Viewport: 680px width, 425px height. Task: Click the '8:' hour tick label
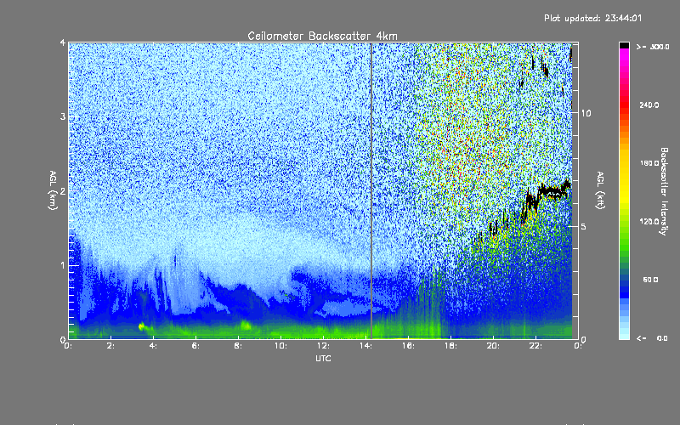tap(239, 346)
